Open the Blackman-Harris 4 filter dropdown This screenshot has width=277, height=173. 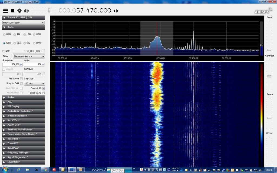pos(29,56)
